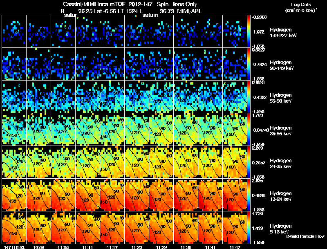The width and height of the screenshot is (327, 249).
Task: Select the 35-55 keV panel at 11:29
Action: [161, 130]
